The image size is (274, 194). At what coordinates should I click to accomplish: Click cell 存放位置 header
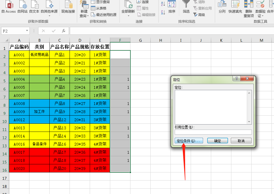(100, 46)
